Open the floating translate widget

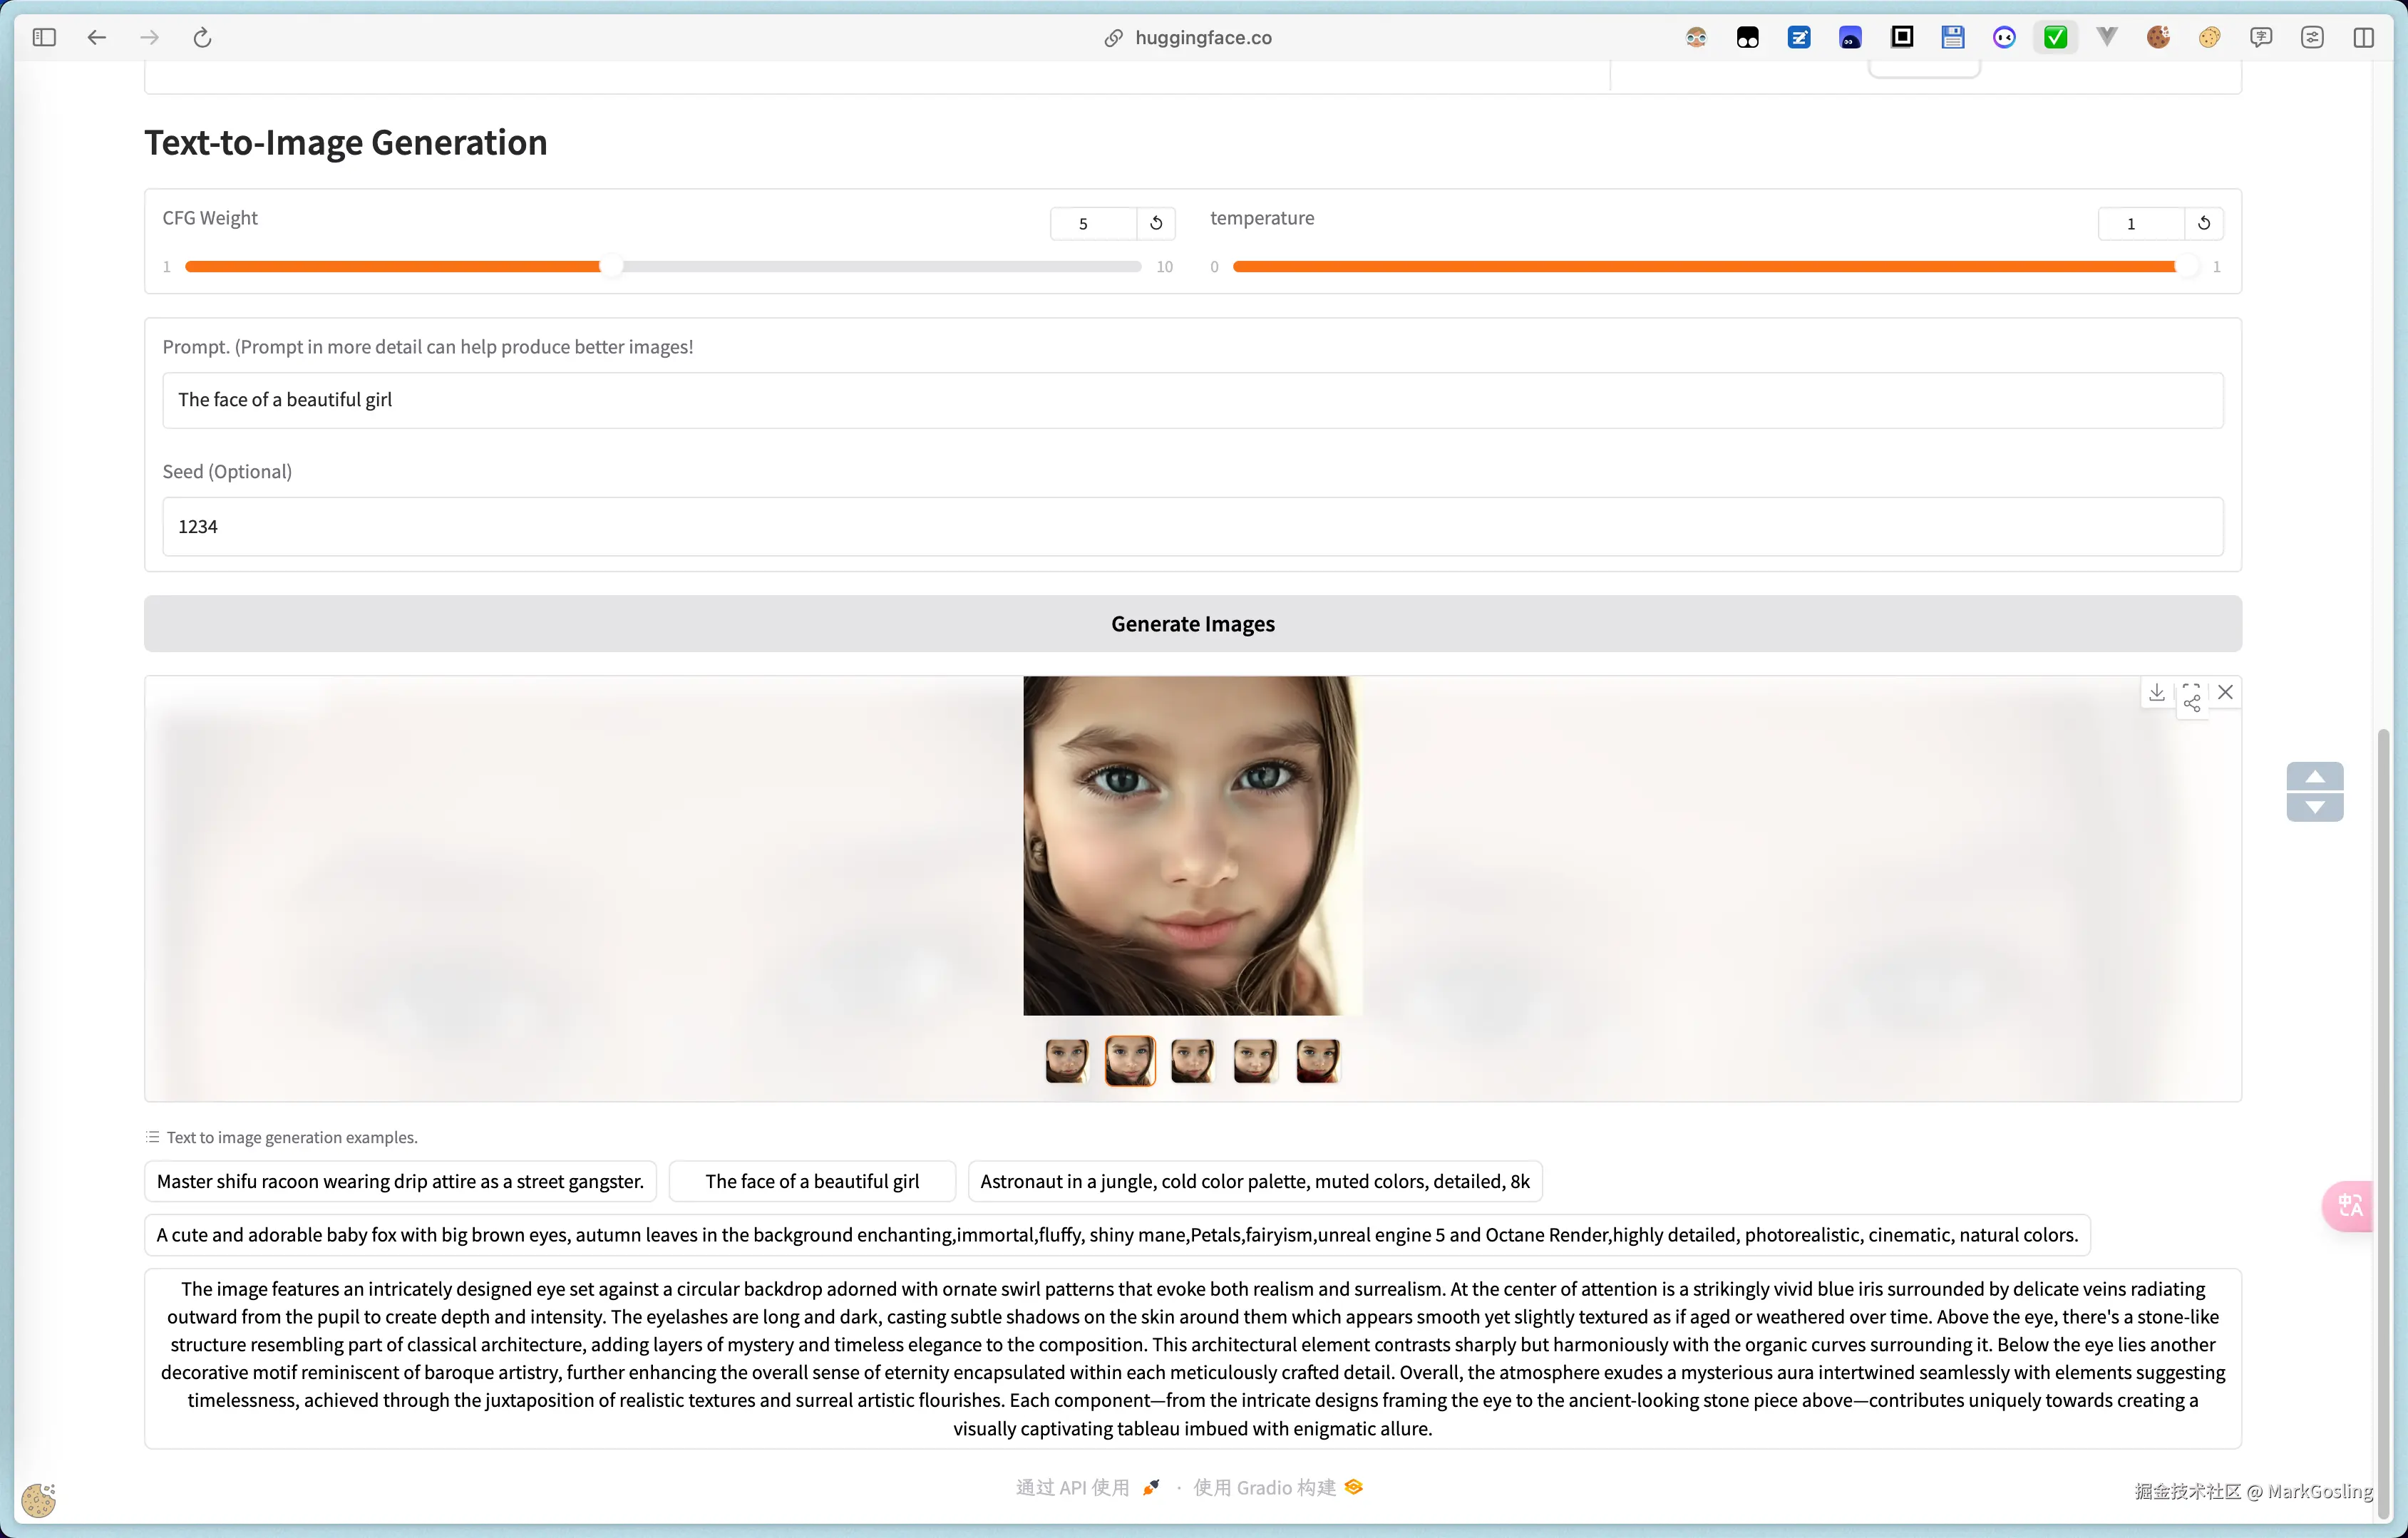(x=2349, y=1206)
